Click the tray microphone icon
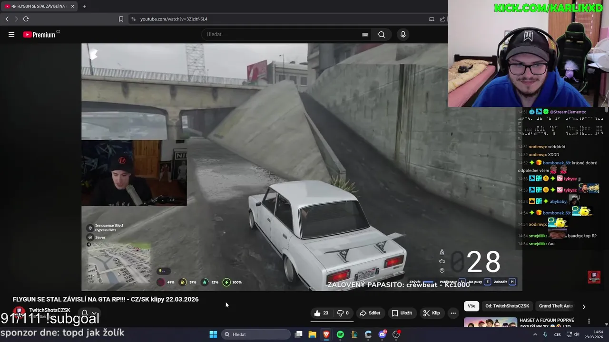 pyautogui.click(x=545, y=334)
